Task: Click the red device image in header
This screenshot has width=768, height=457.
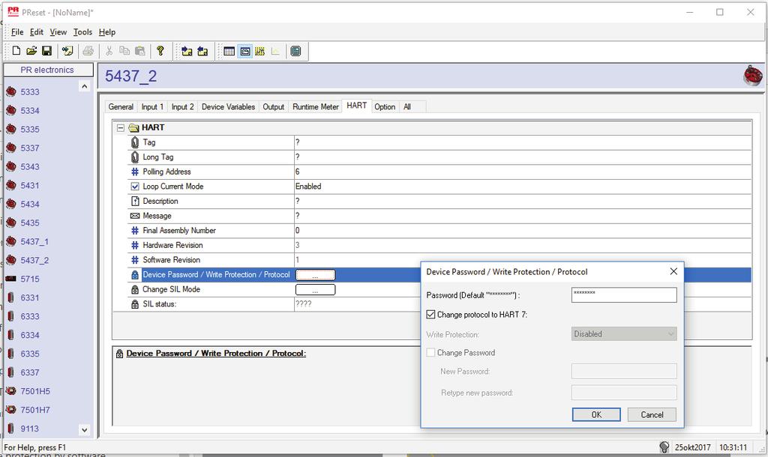Action: 753,76
